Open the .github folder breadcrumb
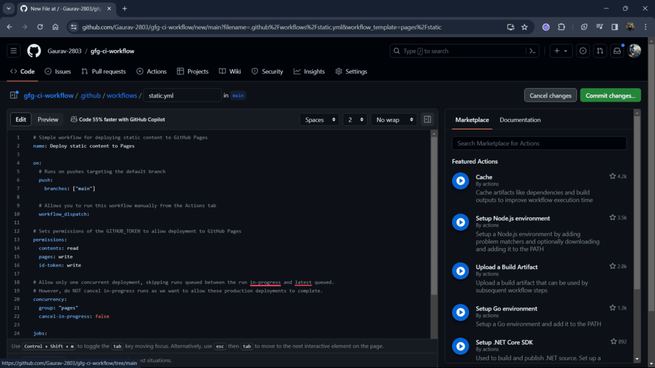Viewport: 655px width, 368px height. tap(91, 95)
